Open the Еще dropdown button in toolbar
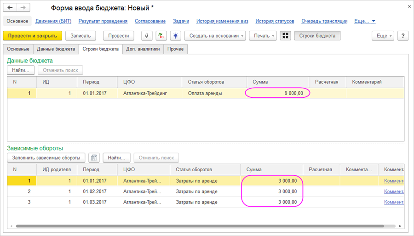This screenshot has width=414, height=236. pos(384,36)
